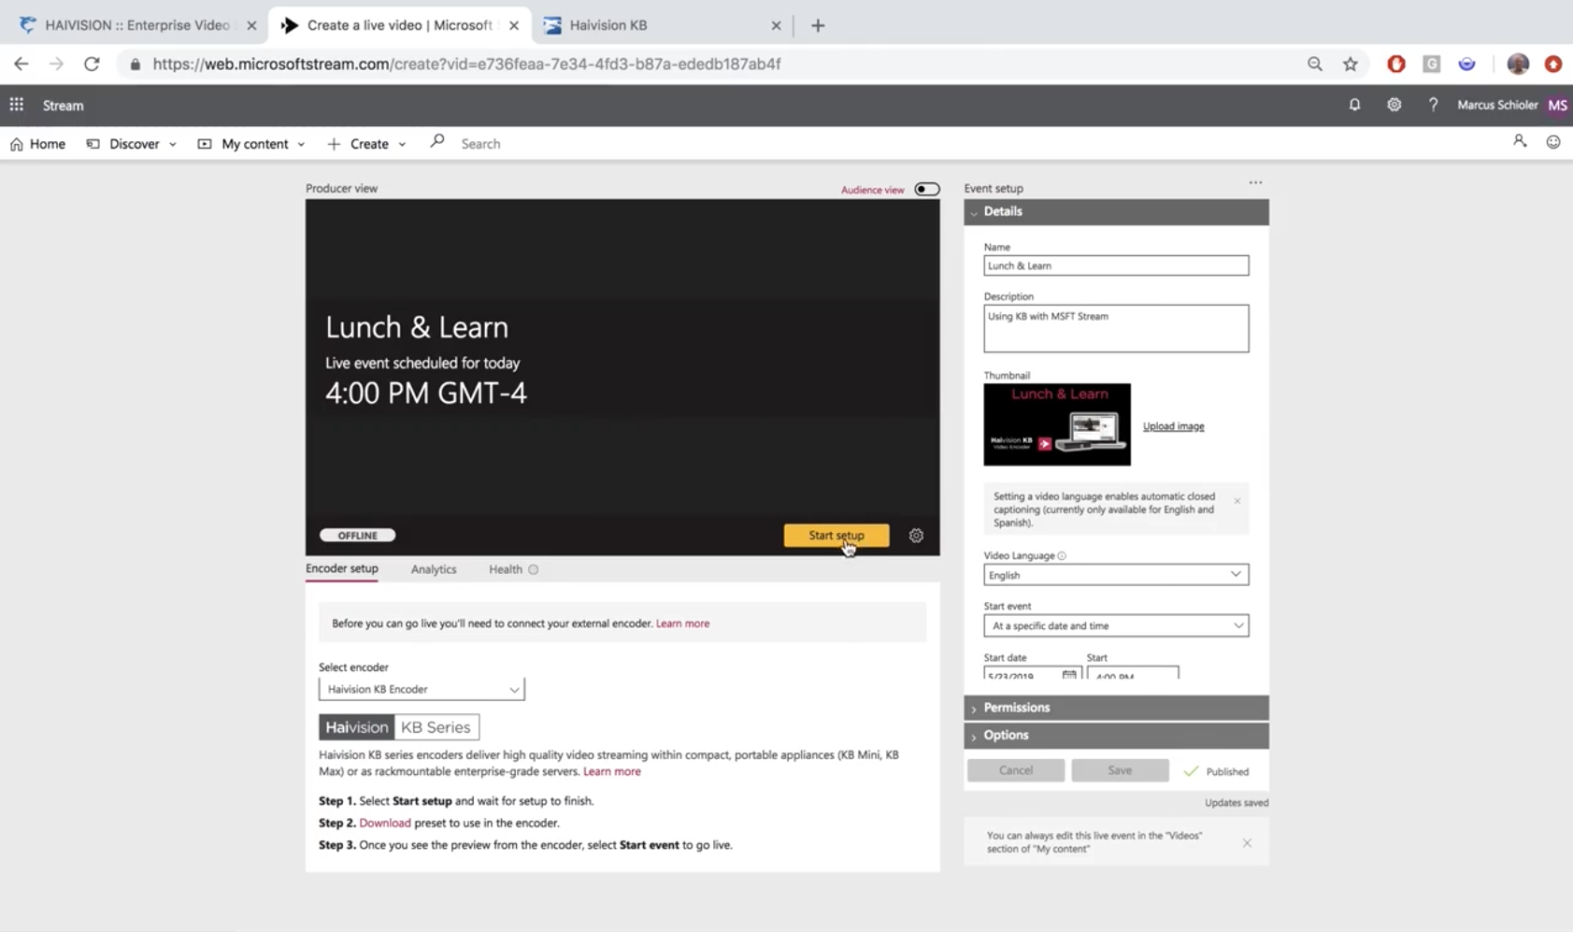The width and height of the screenshot is (1573, 932).
Task: Open the Create menu
Action: tap(367, 144)
